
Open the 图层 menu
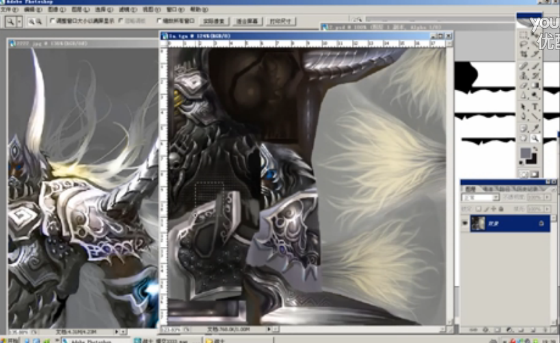pyautogui.click(x=81, y=10)
